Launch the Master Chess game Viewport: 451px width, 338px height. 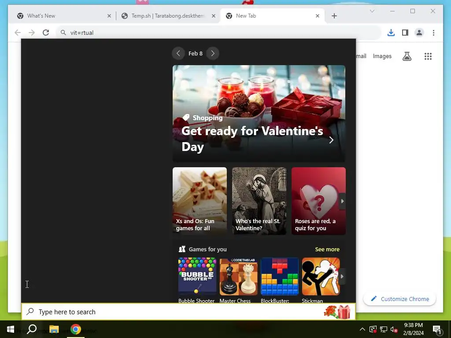238,280
